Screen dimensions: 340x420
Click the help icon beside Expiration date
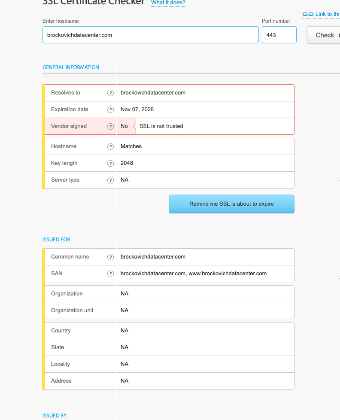(110, 110)
